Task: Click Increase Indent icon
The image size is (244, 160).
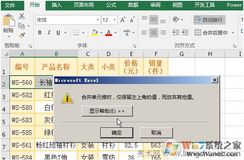Action: click(185, 33)
